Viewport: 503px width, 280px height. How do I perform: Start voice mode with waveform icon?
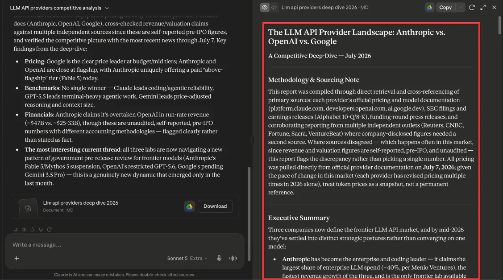tap(233, 258)
